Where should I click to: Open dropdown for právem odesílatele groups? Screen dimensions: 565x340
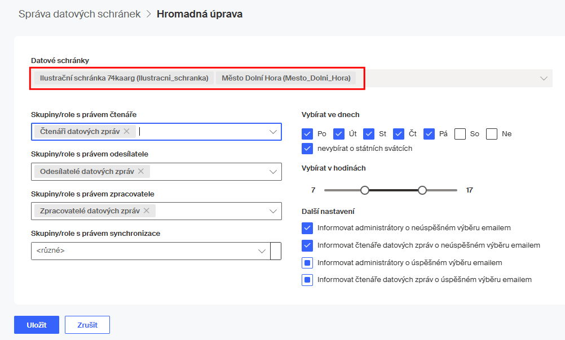[273, 172]
